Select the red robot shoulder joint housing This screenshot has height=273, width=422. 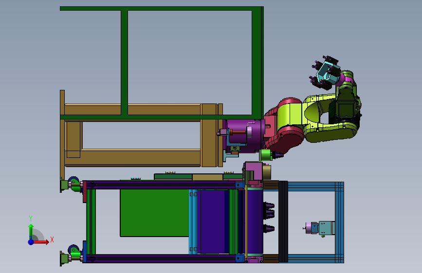point(283,126)
